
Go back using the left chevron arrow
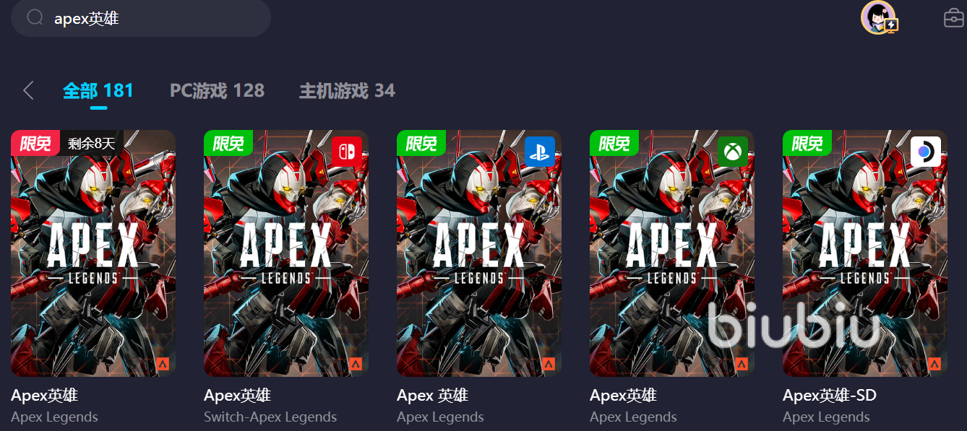[28, 90]
